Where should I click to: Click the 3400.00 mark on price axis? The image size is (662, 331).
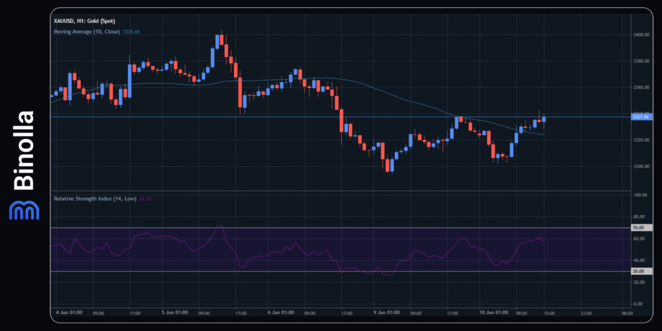pos(641,34)
